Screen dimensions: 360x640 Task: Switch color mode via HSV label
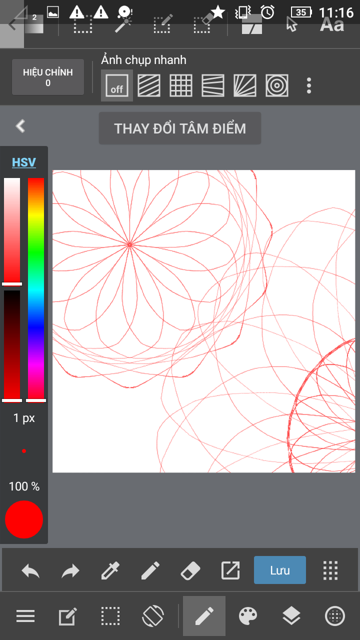point(24,162)
